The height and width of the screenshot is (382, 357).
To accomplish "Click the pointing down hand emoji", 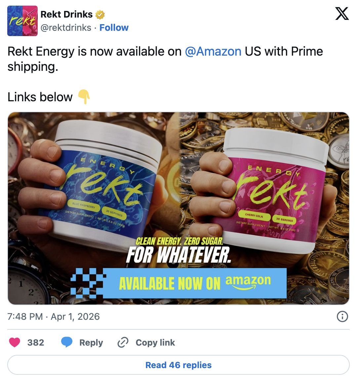I will (84, 97).
